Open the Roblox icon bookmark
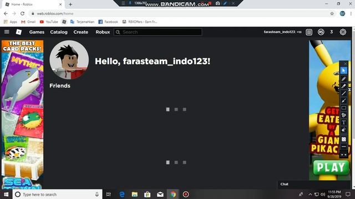Viewport: 355px width, 199px height. coord(64,22)
